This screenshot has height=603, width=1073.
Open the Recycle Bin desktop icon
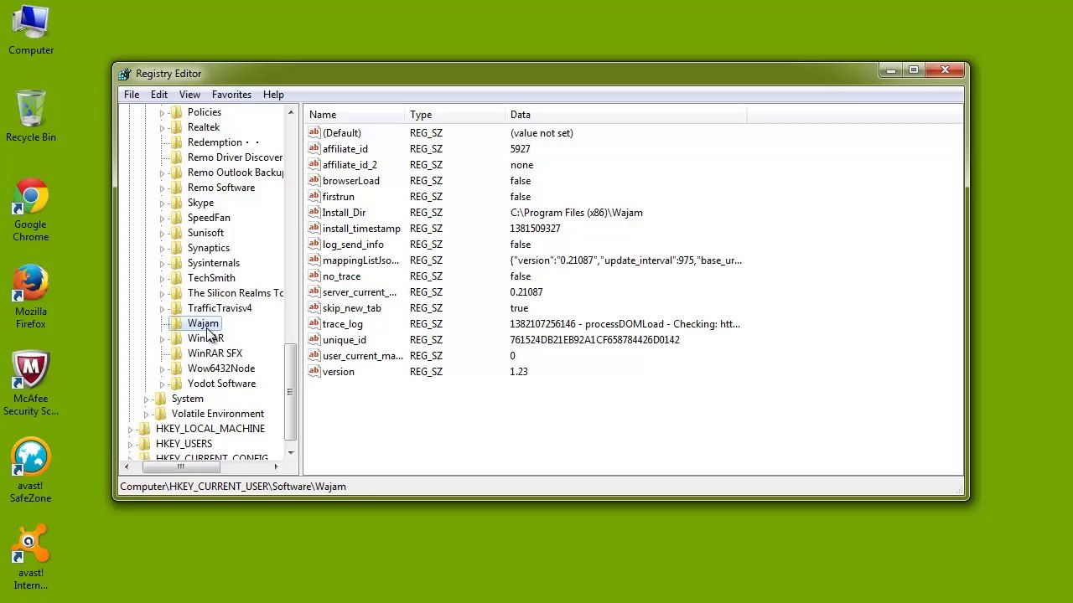pyautogui.click(x=31, y=116)
